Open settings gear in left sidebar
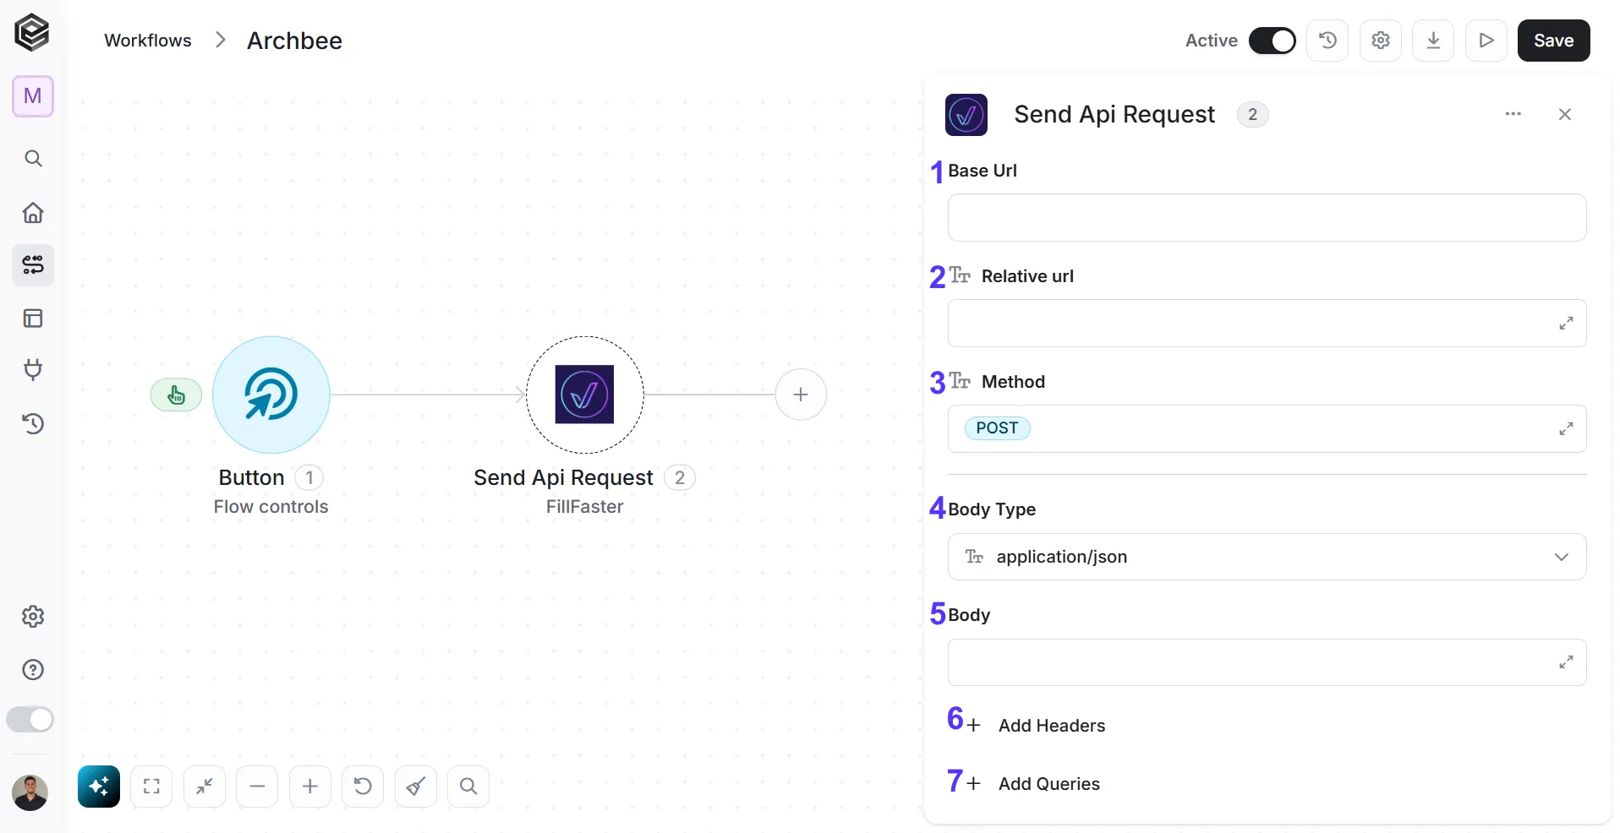The width and height of the screenshot is (1620, 833). (33, 617)
